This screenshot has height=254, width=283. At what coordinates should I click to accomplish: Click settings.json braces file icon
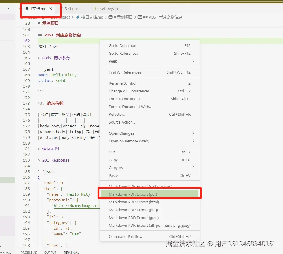point(97,8)
